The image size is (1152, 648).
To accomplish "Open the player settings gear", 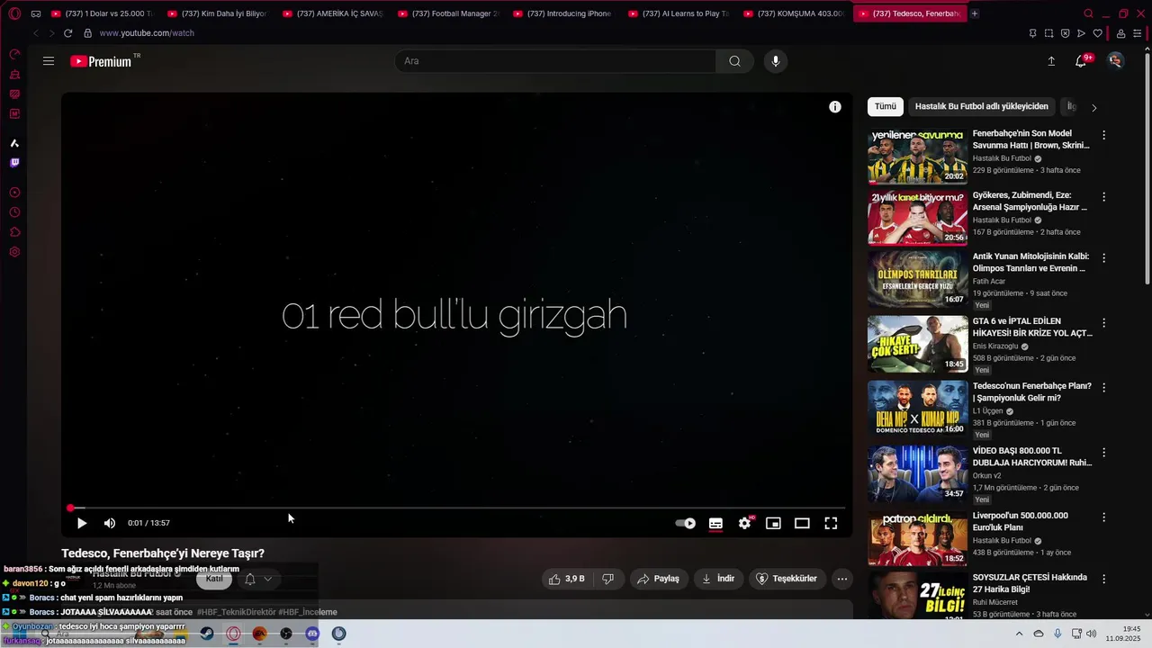I will coord(744,523).
